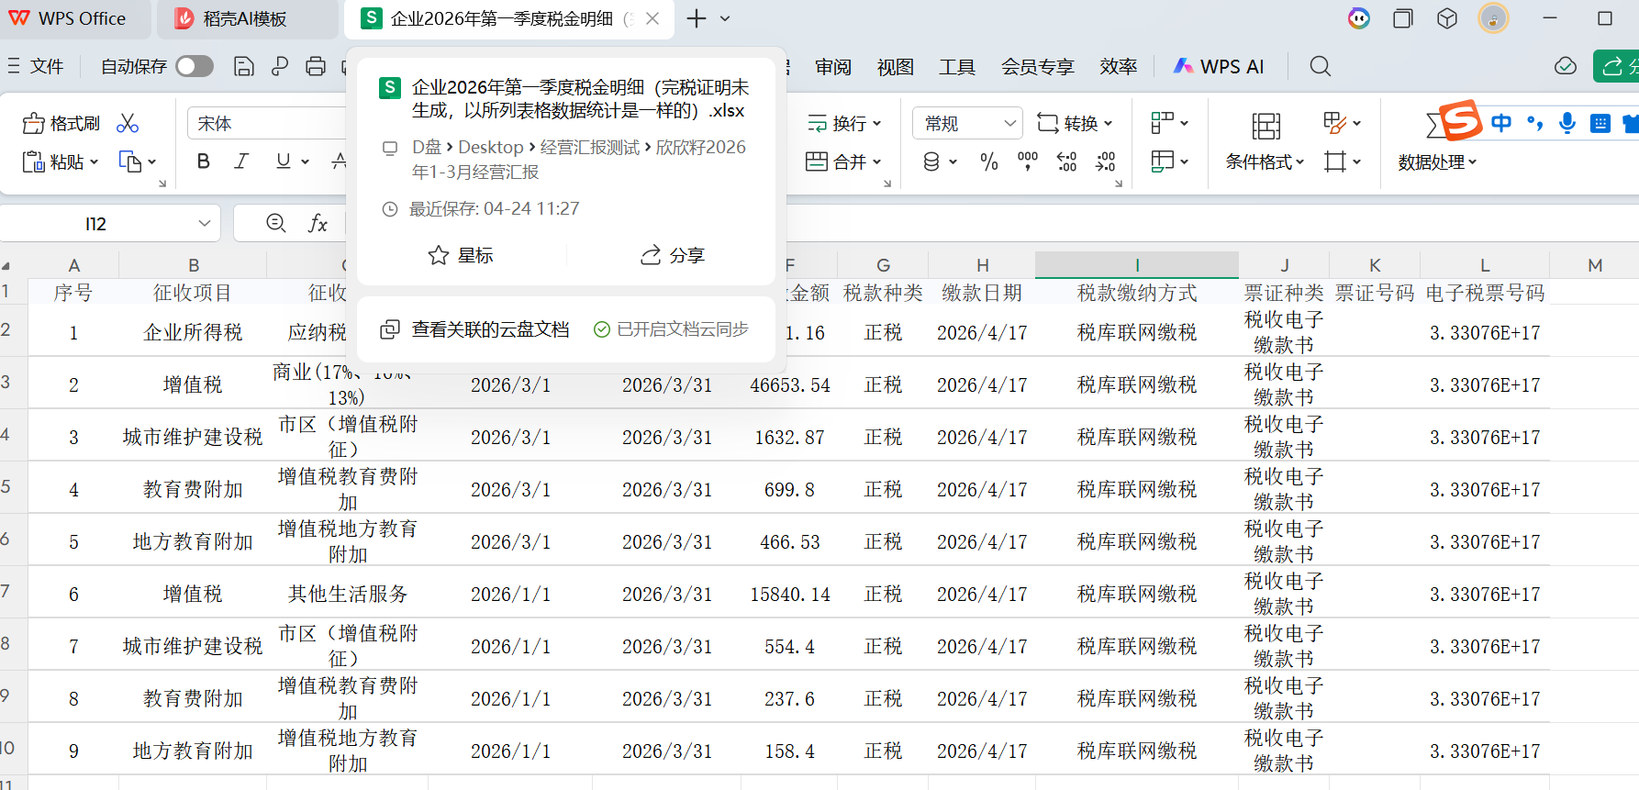Open the 视图 view tab
The height and width of the screenshot is (790, 1639).
point(896,66)
